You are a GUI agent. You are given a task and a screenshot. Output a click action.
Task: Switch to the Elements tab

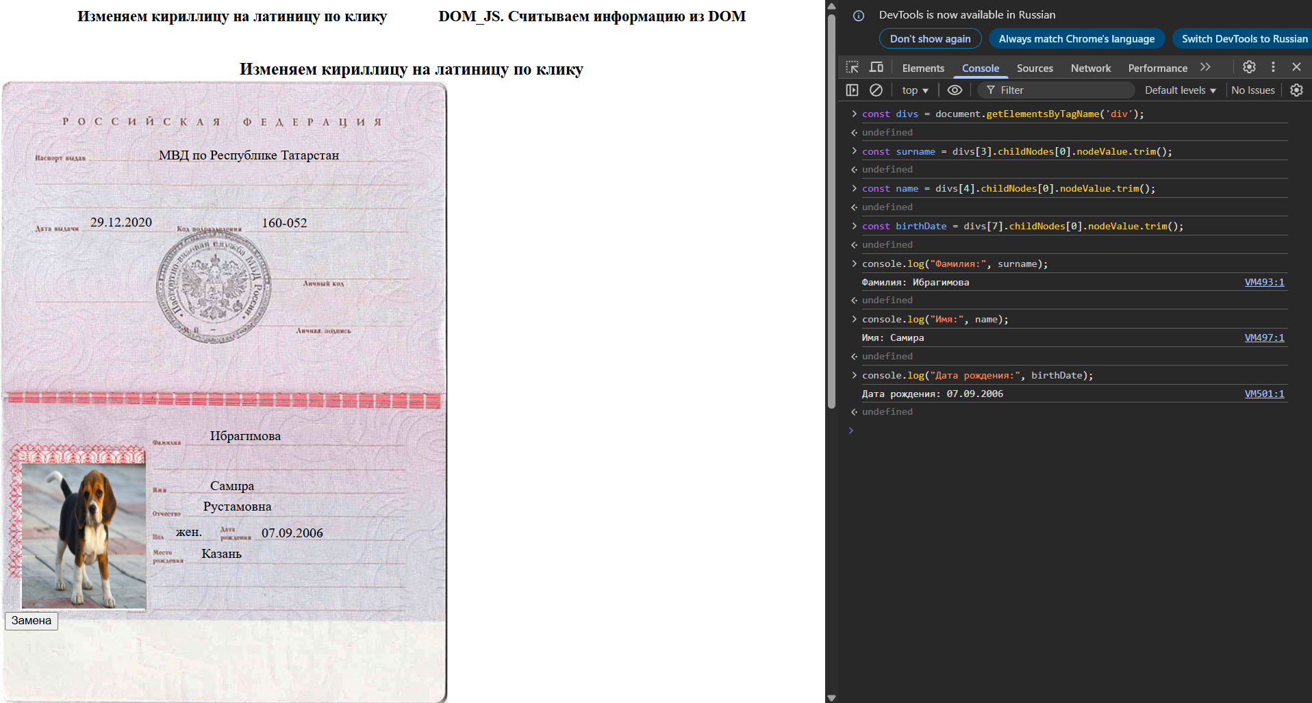(x=922, y=68)
